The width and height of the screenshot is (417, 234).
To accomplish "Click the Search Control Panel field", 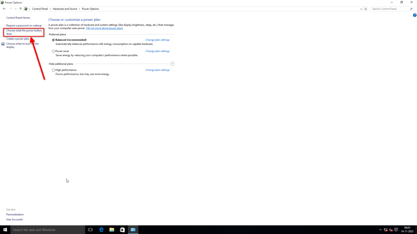I will (x=390, y=9).
